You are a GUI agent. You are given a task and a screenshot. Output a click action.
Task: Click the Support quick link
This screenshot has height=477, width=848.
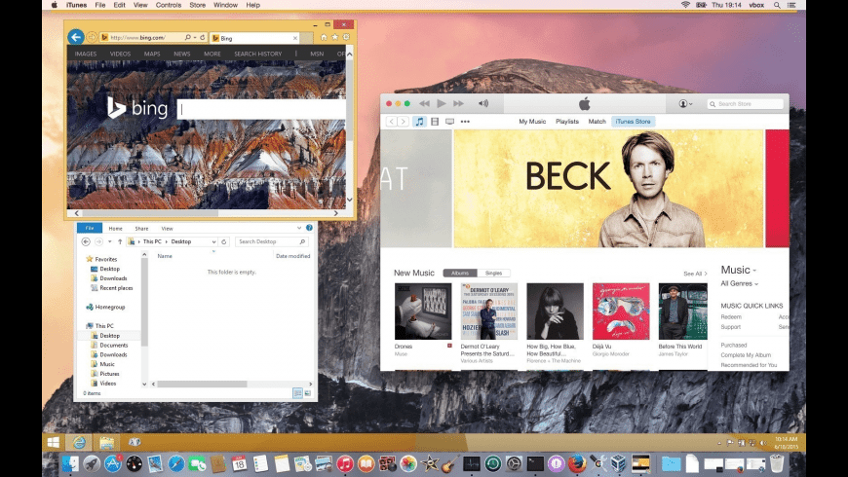click(730, 327)
